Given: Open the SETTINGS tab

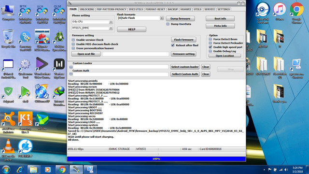Looking at the screenshot, I should [x=224, y=9].
